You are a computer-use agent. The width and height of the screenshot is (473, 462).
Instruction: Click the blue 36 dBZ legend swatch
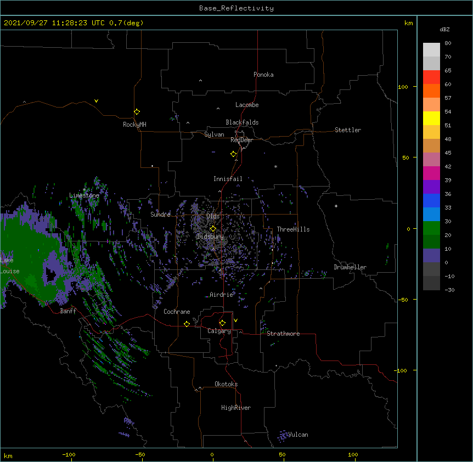click(x=431, y=200)
